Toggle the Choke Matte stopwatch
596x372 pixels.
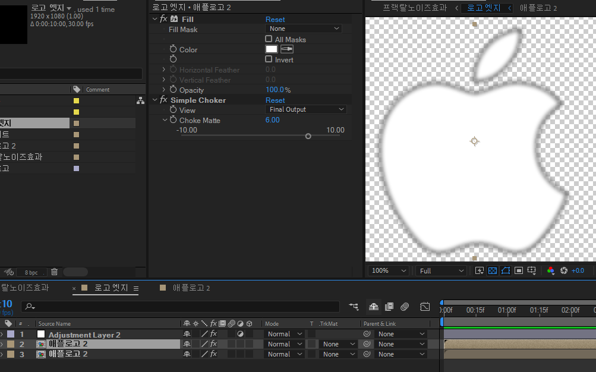(x=174, y=119)
